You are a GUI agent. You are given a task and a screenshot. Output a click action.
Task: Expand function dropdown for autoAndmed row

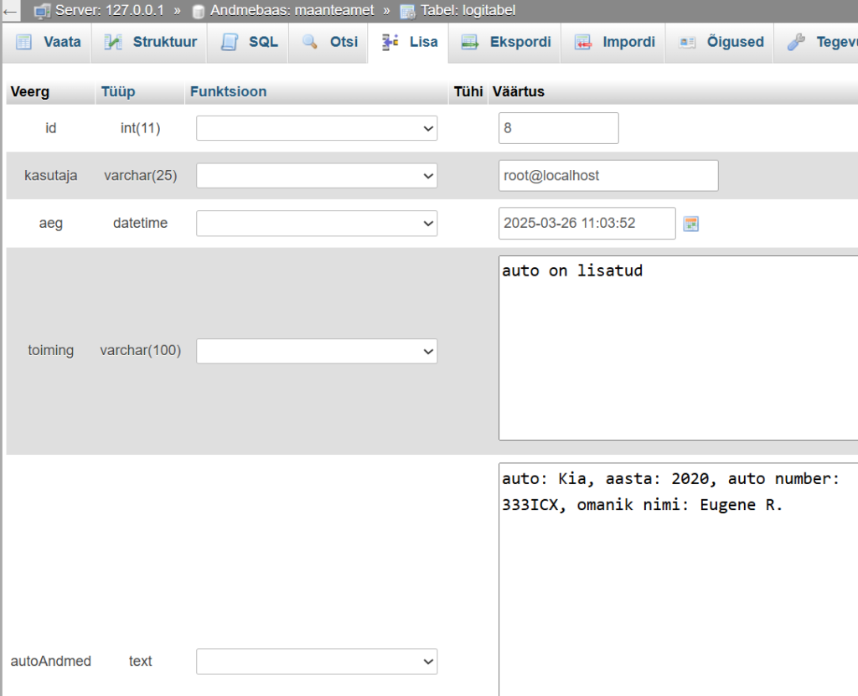point(317,662)
